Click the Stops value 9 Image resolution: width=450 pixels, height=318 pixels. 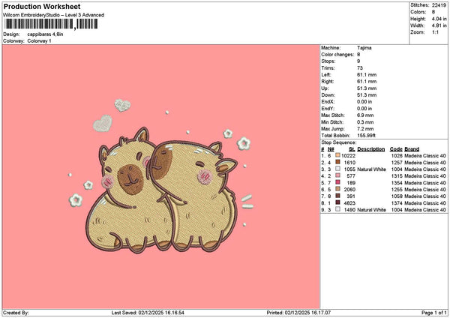[358, 61]
